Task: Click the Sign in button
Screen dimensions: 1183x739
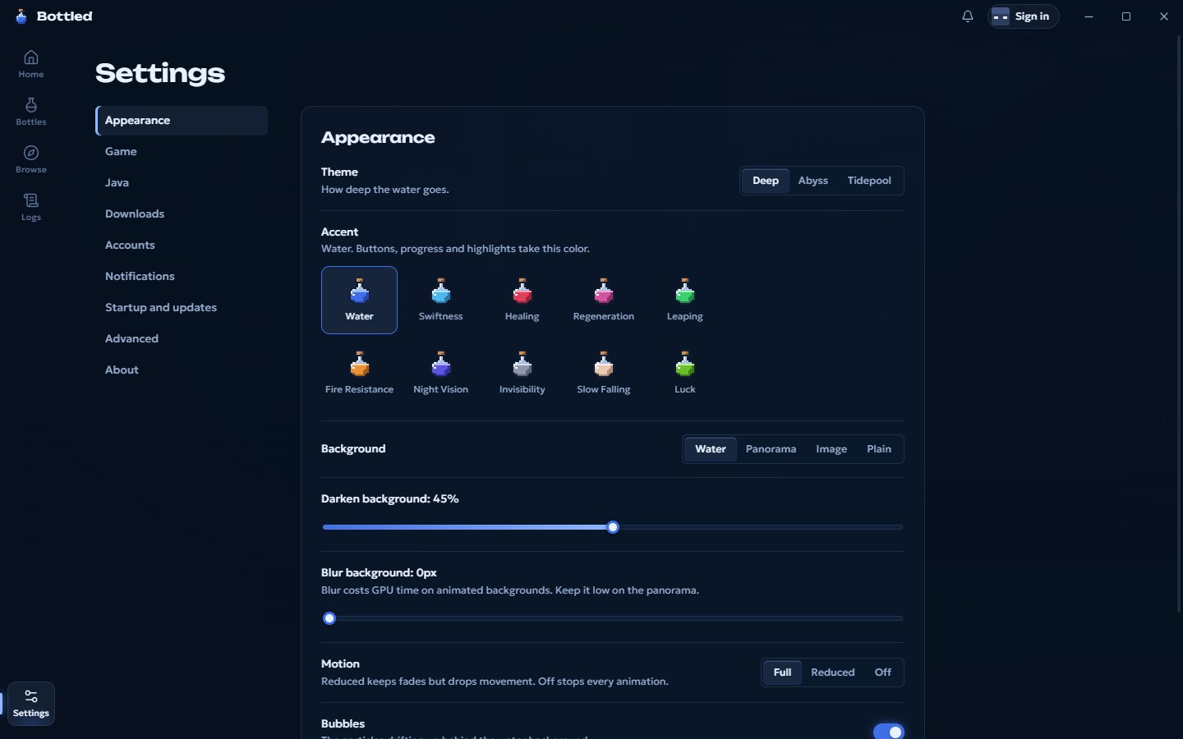Action: point(1023,16)
